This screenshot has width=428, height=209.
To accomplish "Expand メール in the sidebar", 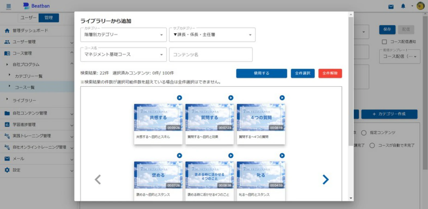I will point(37,159).
